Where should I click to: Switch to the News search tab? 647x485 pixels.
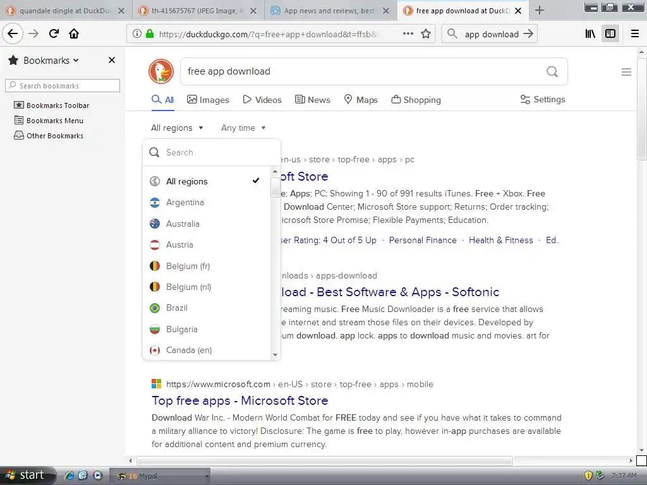point(313,100)
